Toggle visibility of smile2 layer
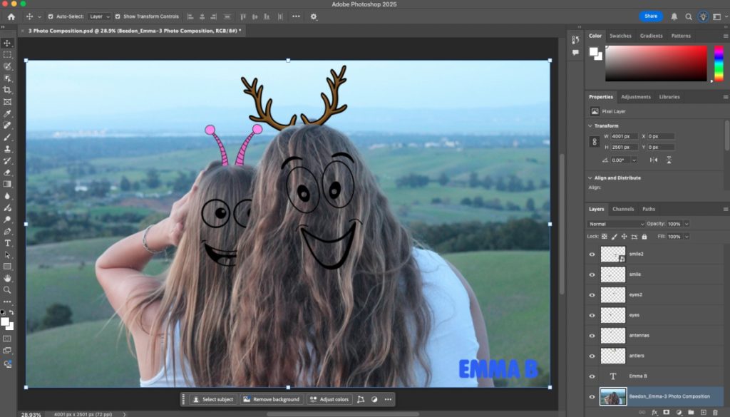This screenshot has height=417, width=730. pos(592,254)
